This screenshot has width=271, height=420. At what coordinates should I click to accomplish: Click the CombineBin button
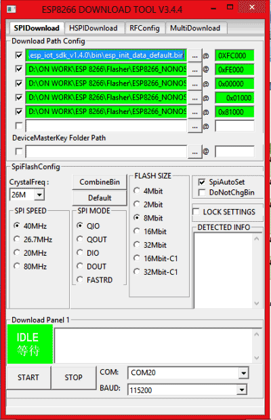pyautogui.click(x=100, y=182)
